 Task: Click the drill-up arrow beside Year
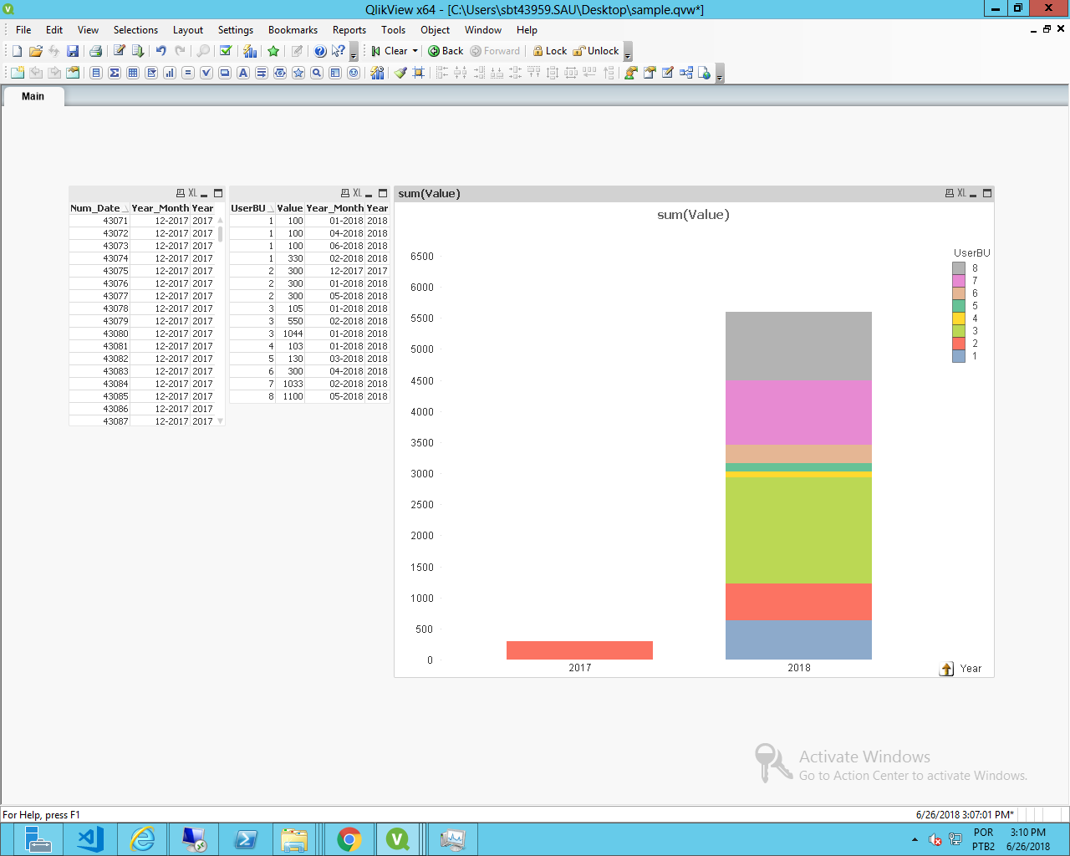(x=946, y=669)
